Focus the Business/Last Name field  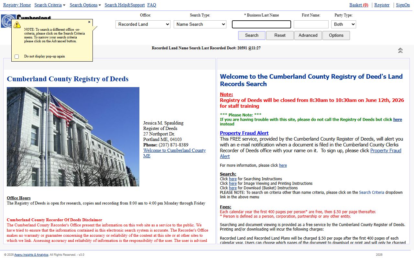[261, 24]
